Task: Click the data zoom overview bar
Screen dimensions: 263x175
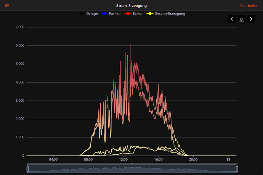Action: [132, 169]
